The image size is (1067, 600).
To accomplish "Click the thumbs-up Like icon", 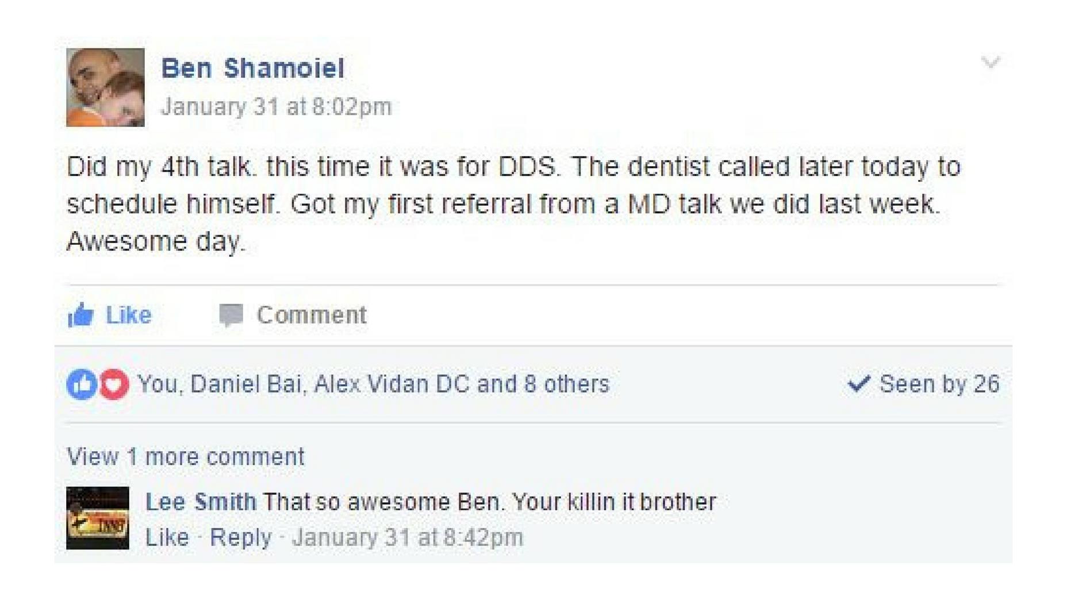I will 80,315.
